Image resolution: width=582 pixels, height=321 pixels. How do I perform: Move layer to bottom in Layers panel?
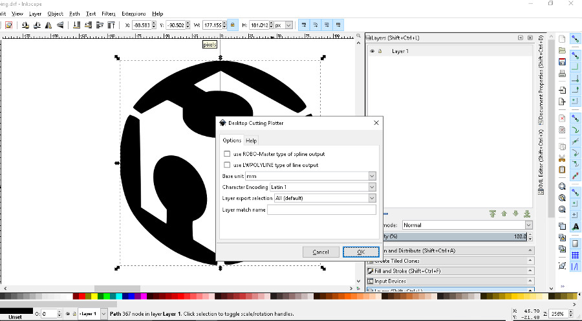pyautogui.click(x=527, y=214)
